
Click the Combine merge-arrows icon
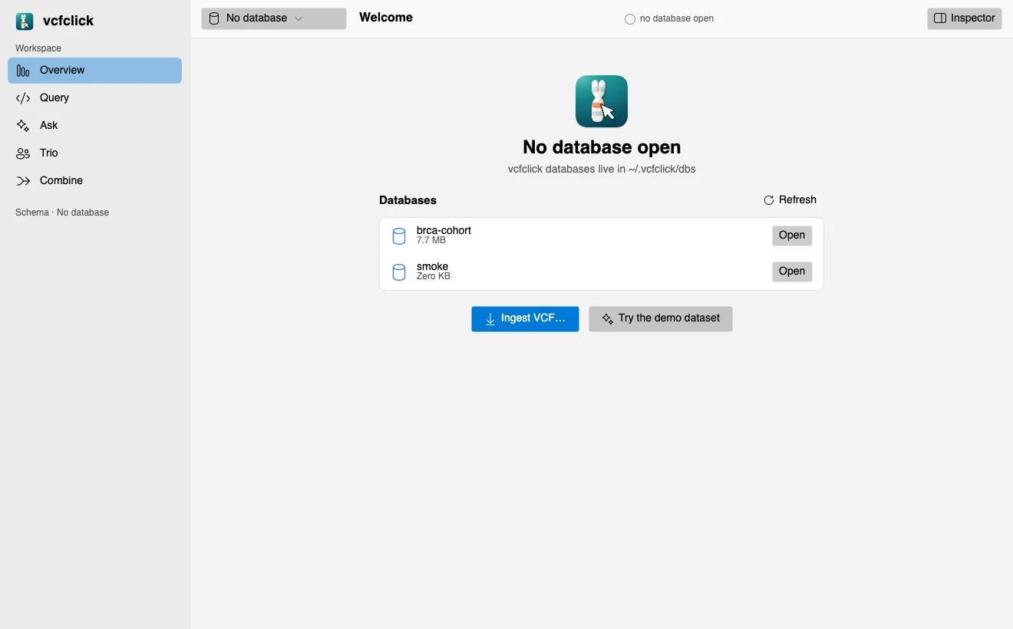[23, 181]
